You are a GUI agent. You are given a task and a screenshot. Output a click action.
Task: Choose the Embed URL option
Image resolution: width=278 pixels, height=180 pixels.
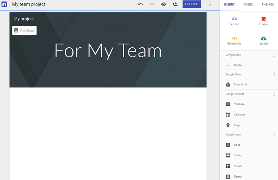(234, 41)
